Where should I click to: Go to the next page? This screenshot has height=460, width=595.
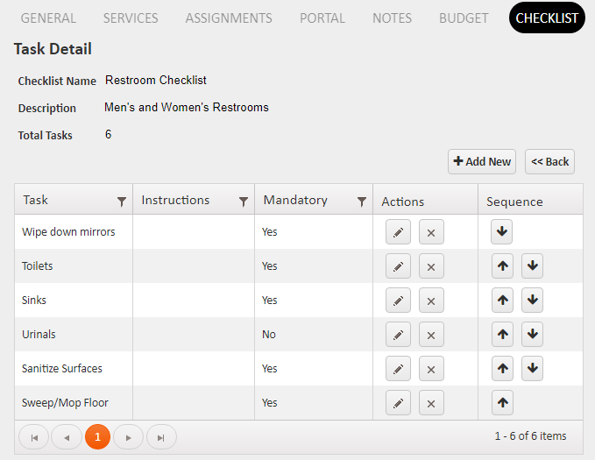pos(128,437)
